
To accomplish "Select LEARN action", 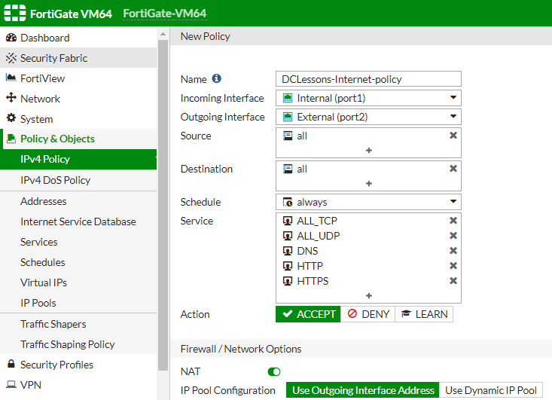I will pos(424,314).
